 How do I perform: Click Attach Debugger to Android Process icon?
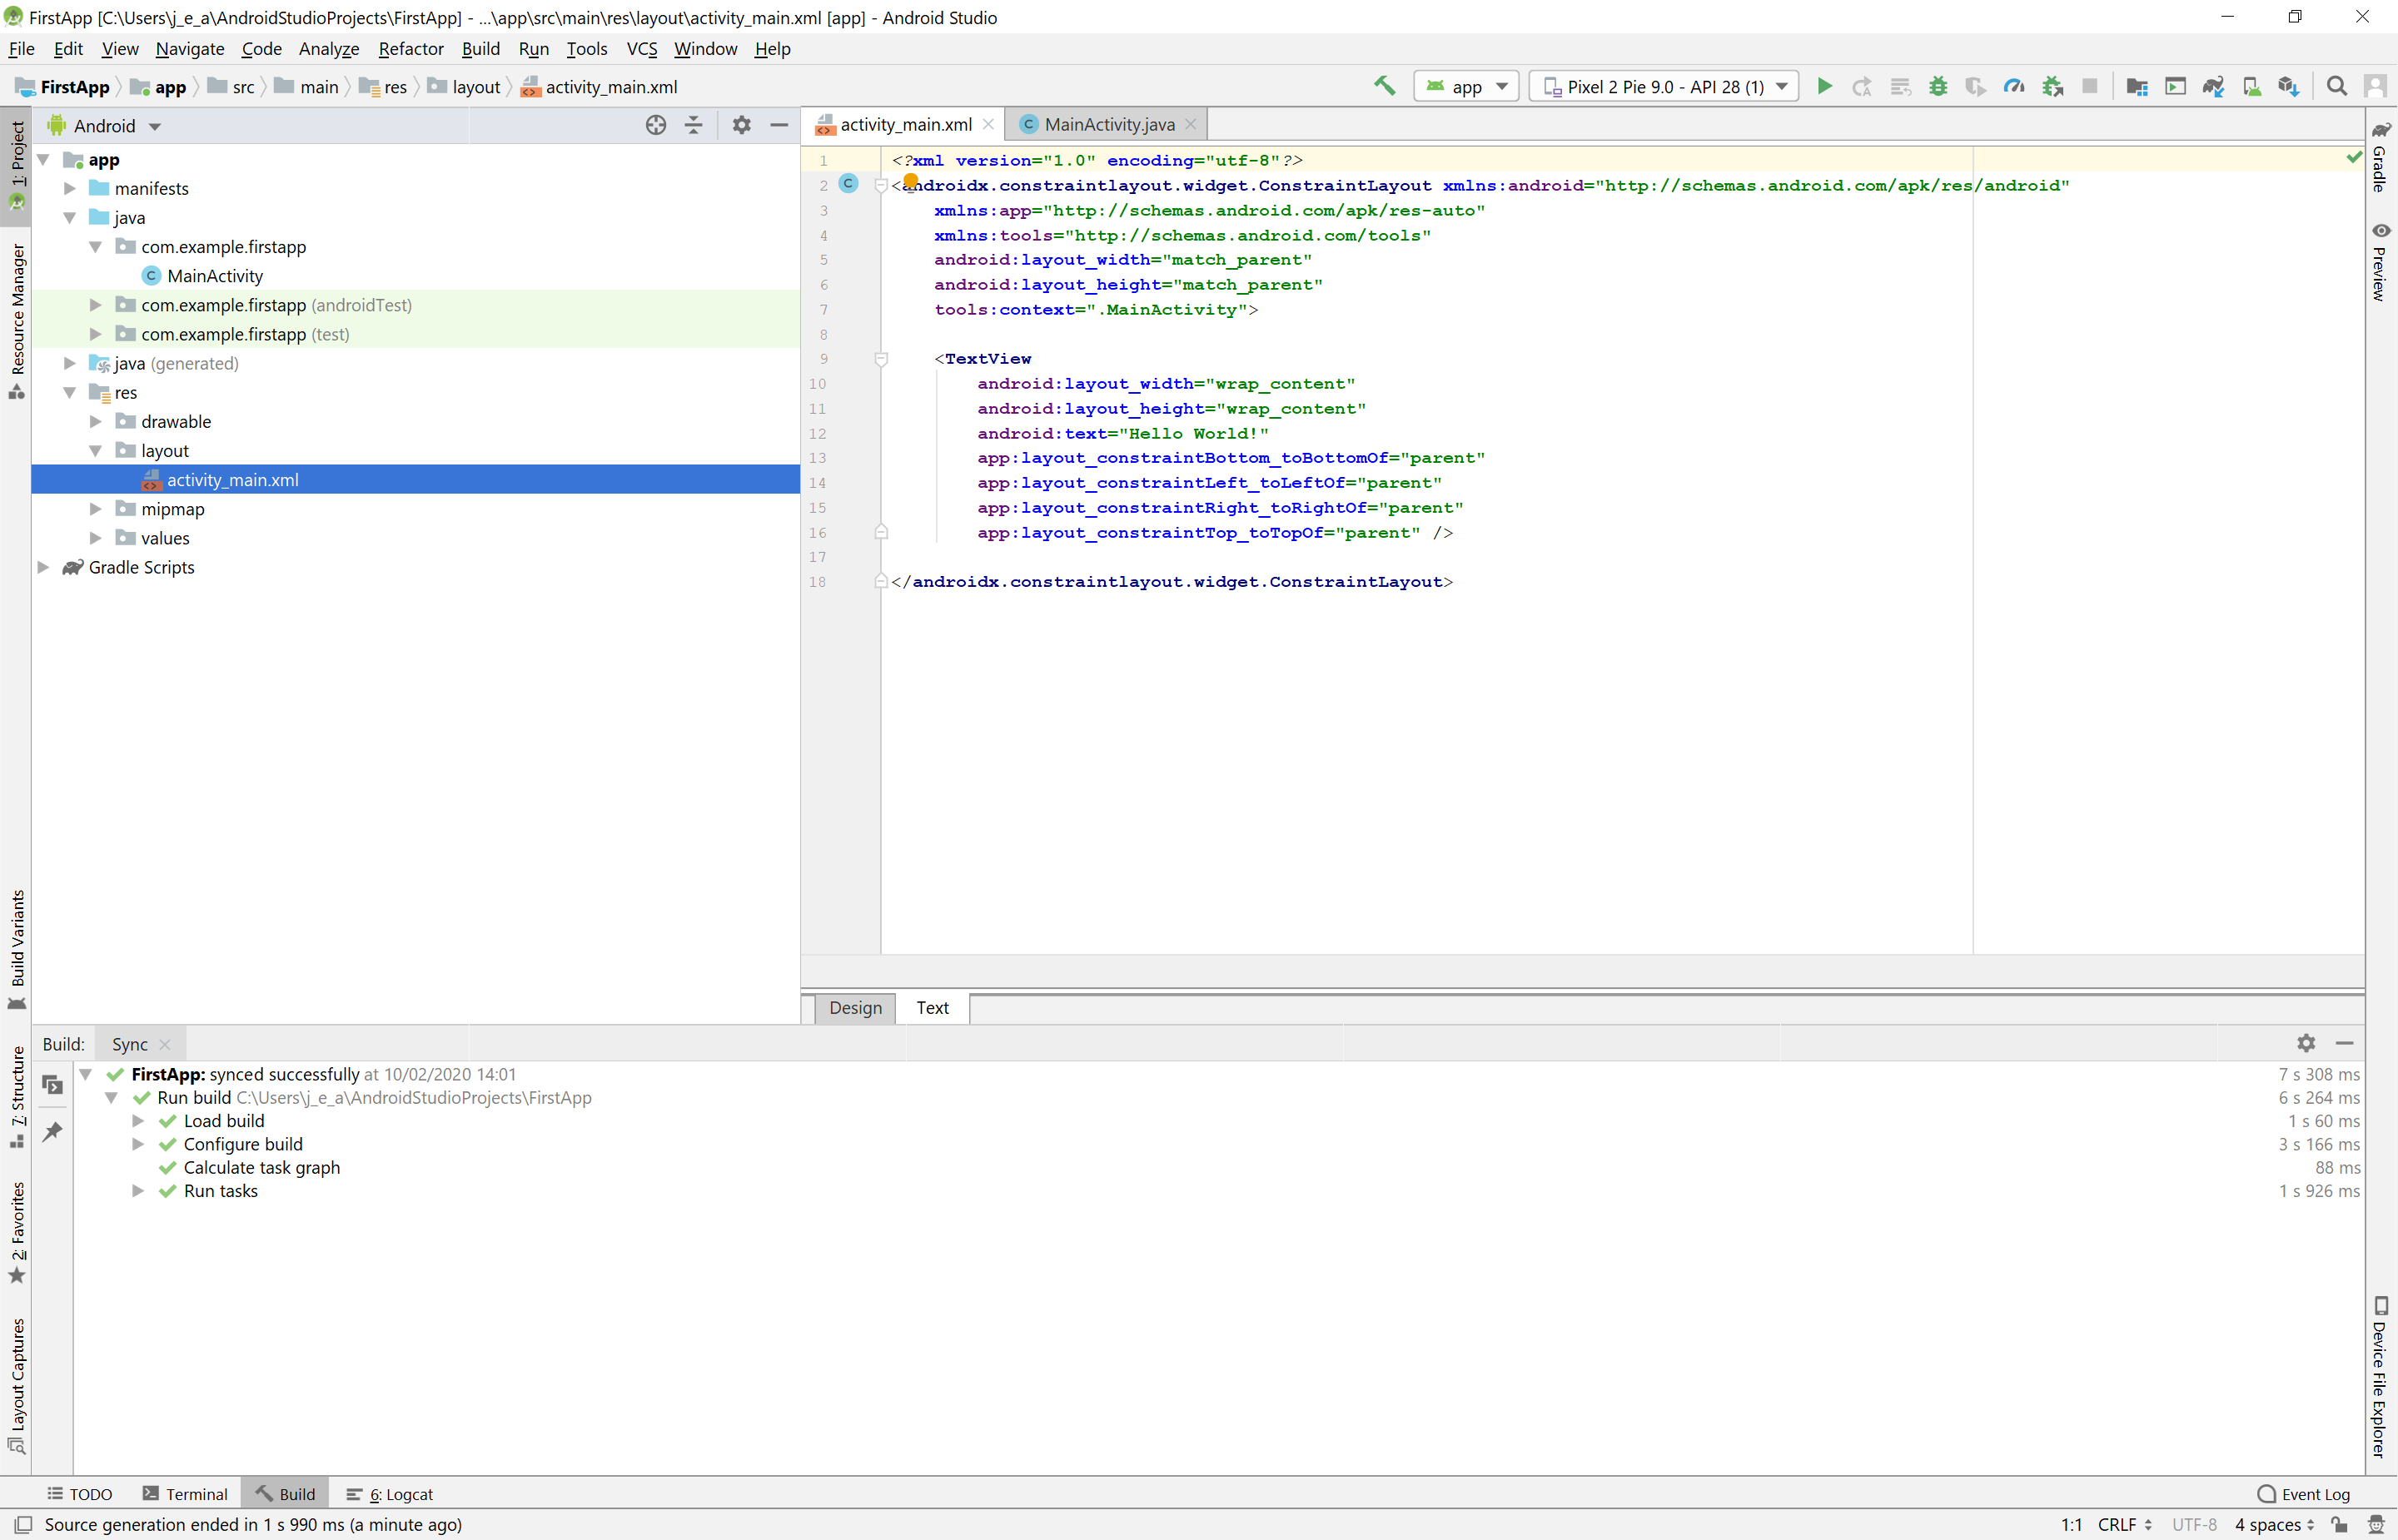[x=2052, y=86]
